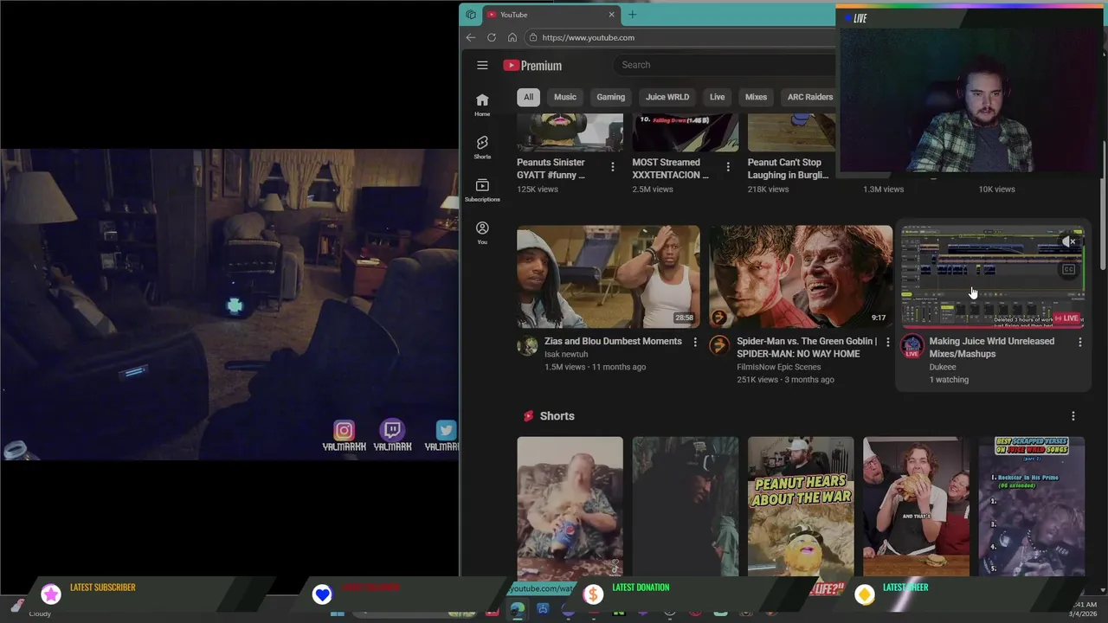Open options for Peanuts Sinister GYATT video
This screenshot has width=1108, height=623.
[612, 166]
